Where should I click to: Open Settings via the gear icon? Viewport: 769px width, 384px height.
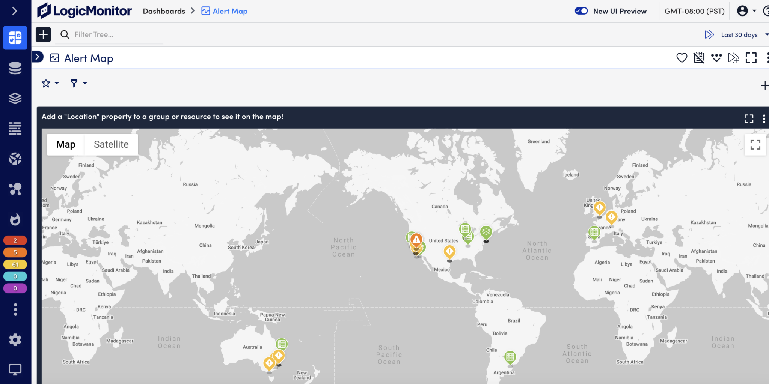(15, 340)
